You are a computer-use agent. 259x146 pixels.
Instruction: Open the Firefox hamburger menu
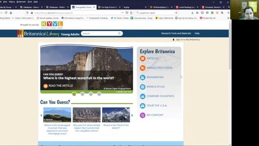228,13
